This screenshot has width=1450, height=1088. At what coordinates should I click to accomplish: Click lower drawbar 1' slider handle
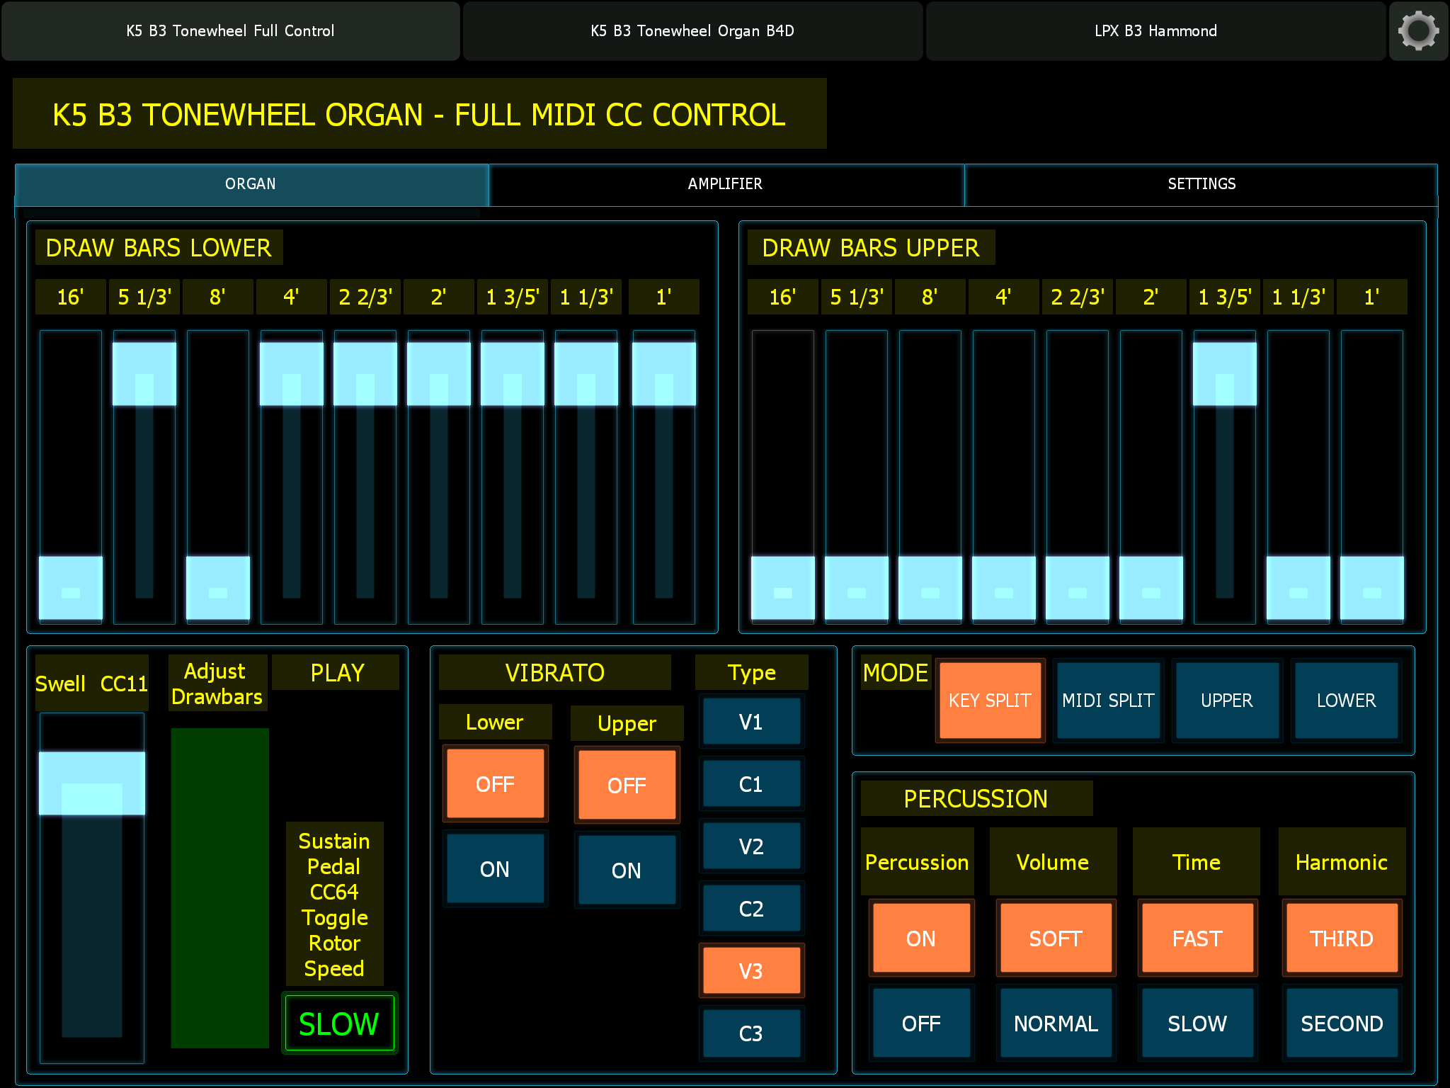click(x=664, y=374)
